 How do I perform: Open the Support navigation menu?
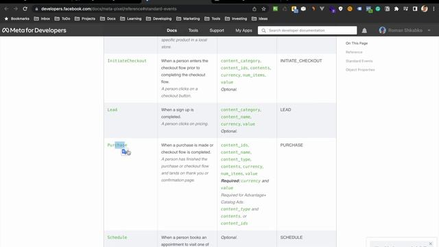tap(217, 30)
